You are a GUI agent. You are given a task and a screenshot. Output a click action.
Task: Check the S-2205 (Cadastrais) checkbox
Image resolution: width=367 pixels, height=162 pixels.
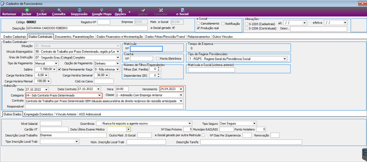(246, 24)
